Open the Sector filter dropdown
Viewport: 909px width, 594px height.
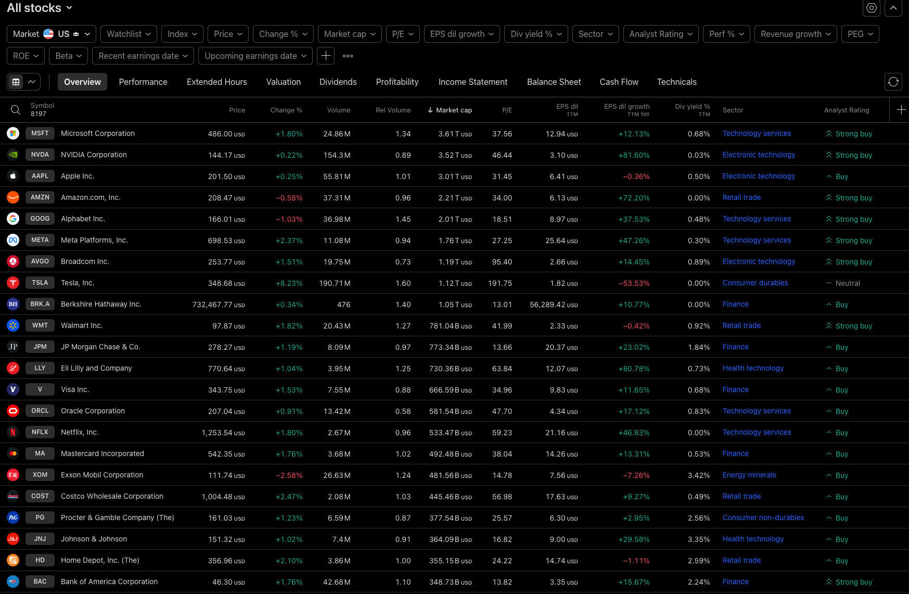pyautogui.click(x=596, y=34)
